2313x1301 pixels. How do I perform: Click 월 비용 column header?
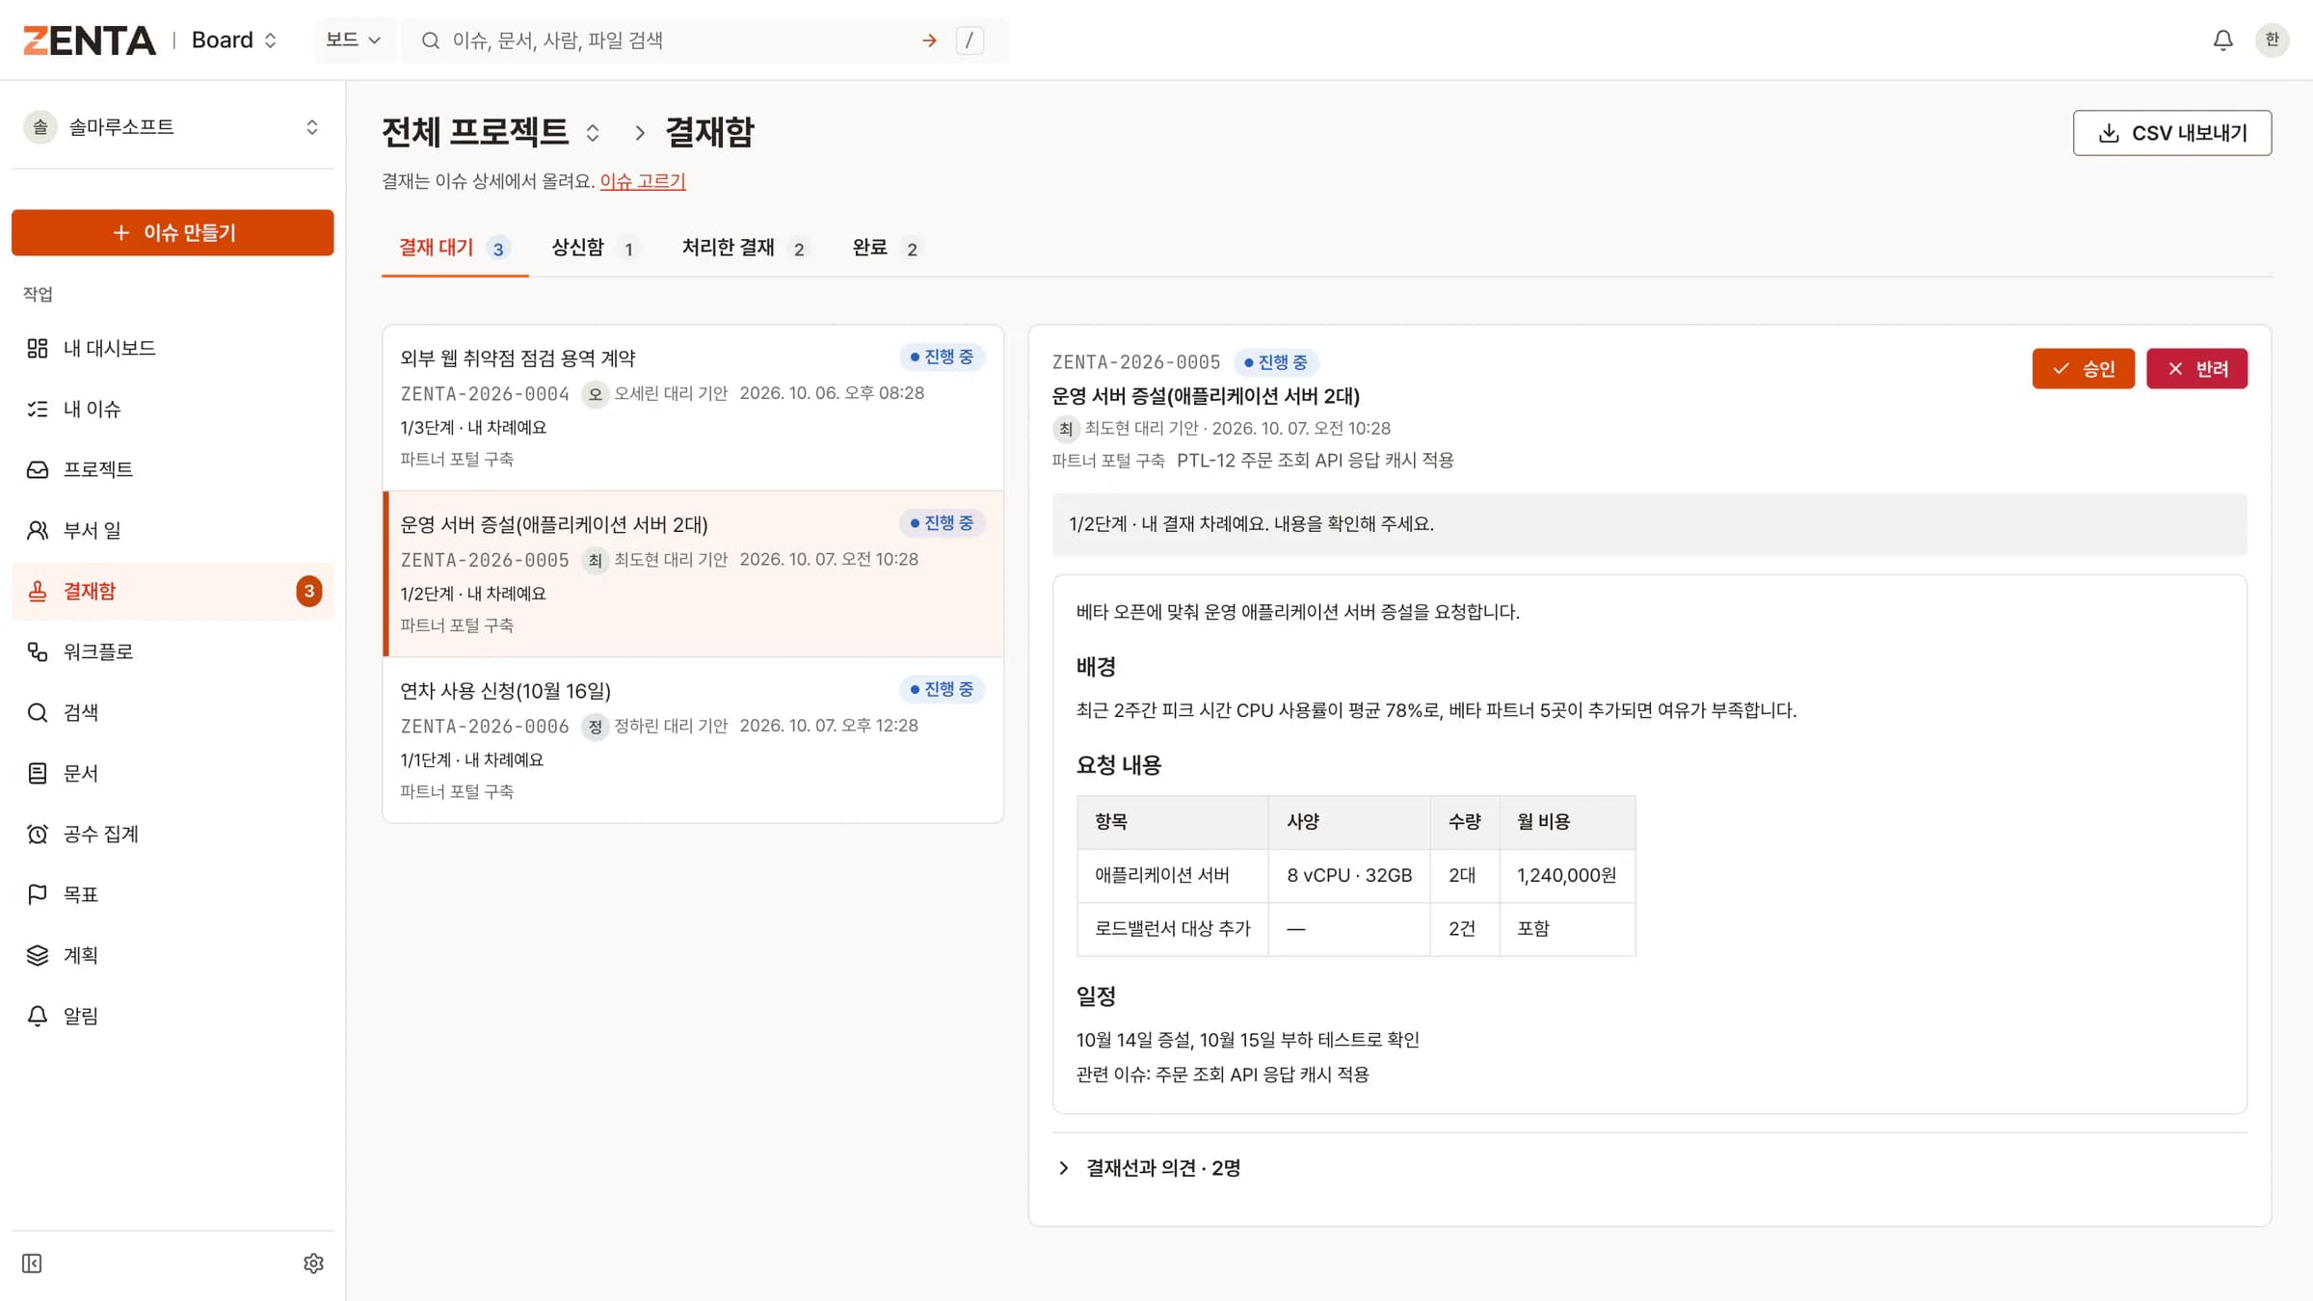point(1566,822)
